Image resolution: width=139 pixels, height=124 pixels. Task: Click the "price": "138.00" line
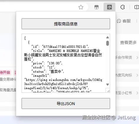[47, 63]
